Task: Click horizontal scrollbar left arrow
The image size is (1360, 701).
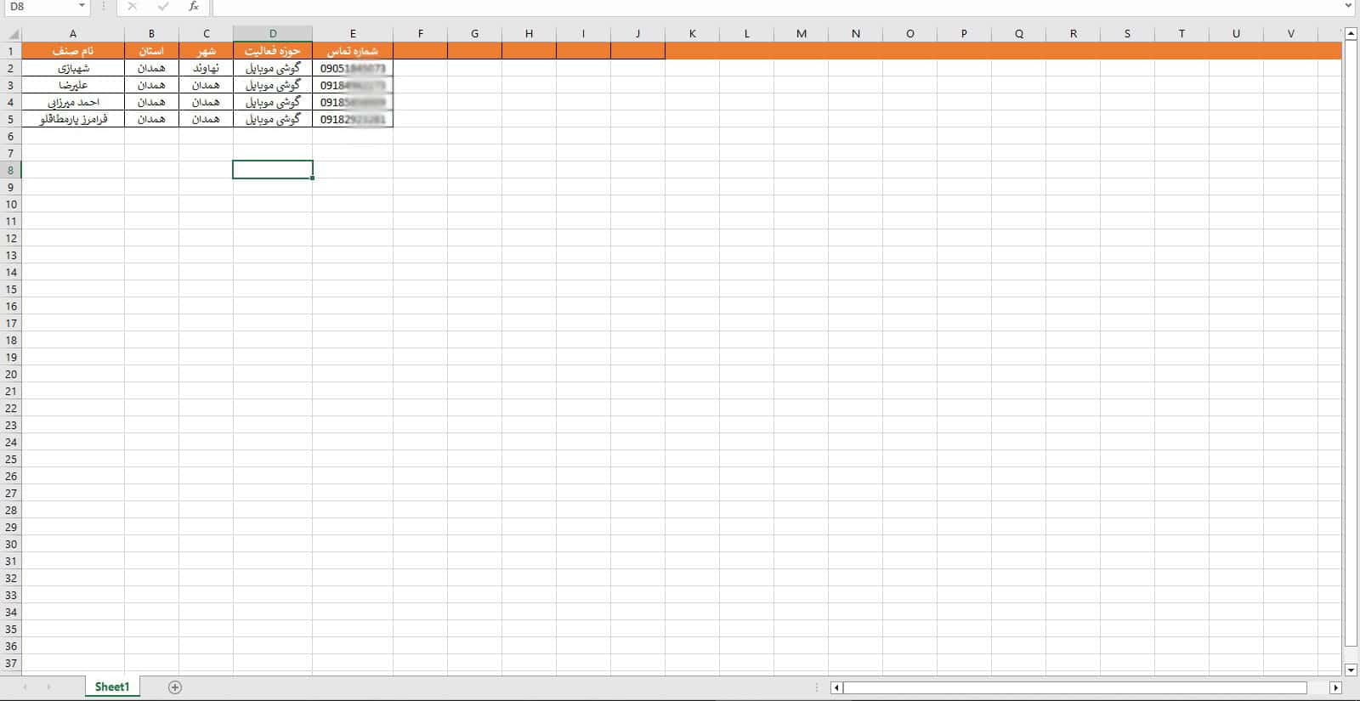Action: (836, 687)
